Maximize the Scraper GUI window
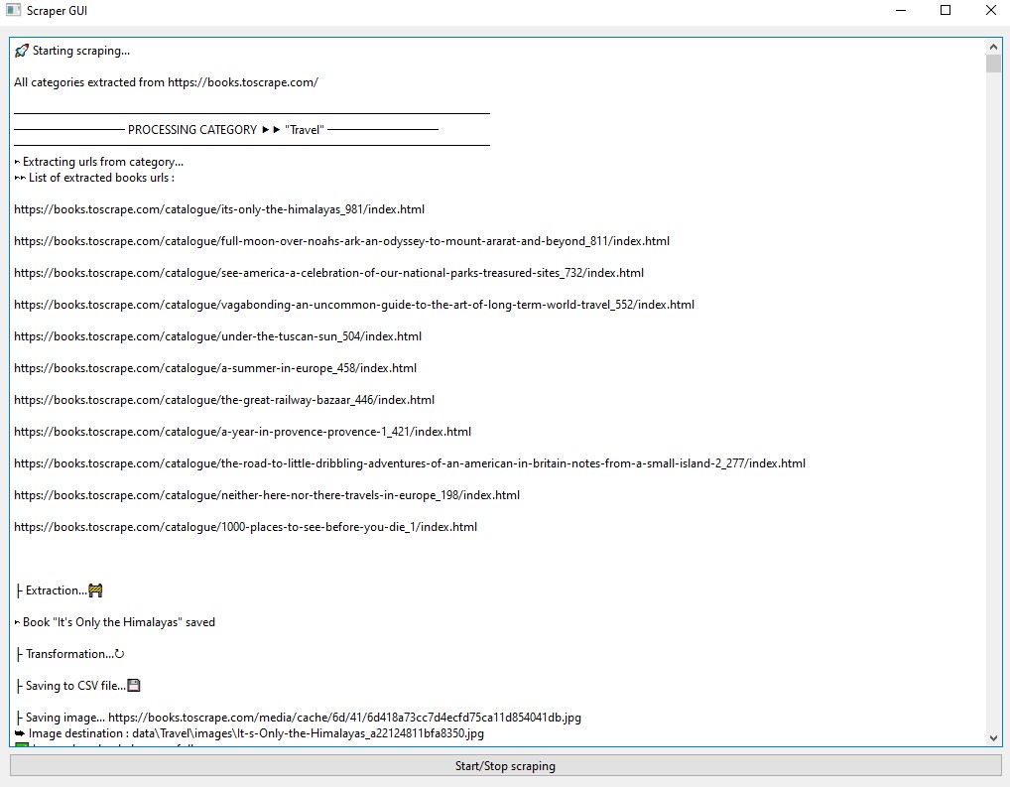This screenshot has width=1010, height=787. click(945, 11)
